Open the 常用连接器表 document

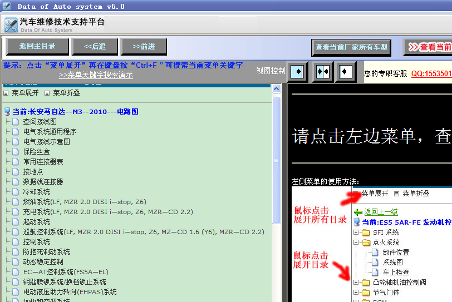pyautogui.click(x=43, y=162)
